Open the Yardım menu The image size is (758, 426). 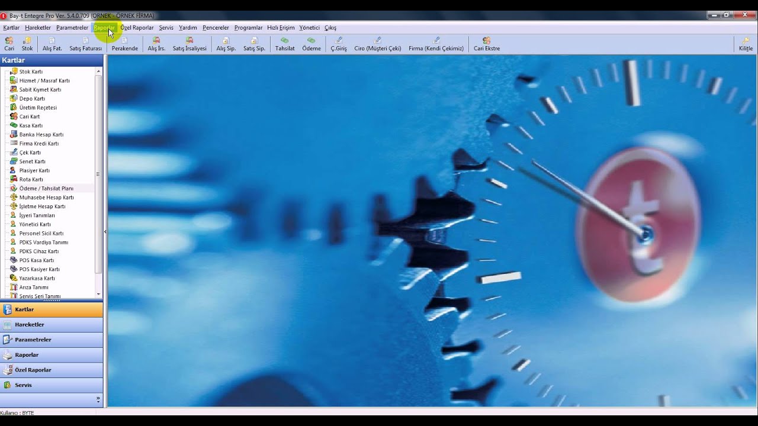click(188, 28)
